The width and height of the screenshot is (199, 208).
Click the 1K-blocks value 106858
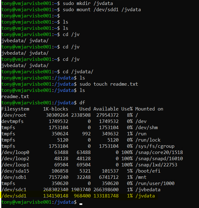(x=60, y=171)
